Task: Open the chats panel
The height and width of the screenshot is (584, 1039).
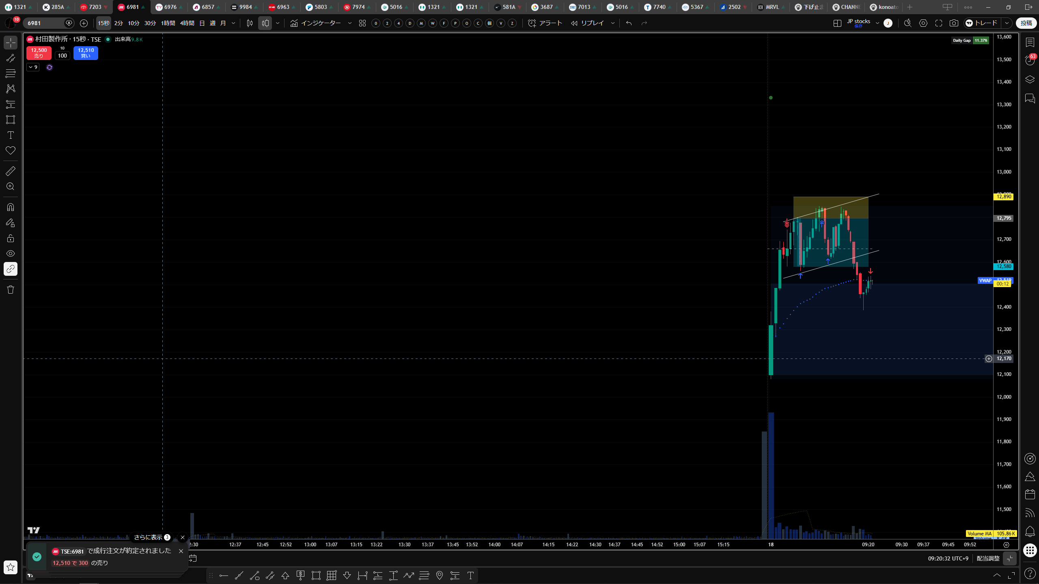Action: click(x=1030, y=98)
